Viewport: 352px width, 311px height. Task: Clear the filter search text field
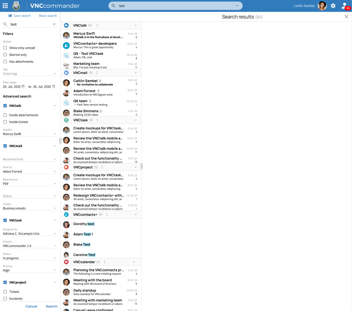click(x=54, y=24)
